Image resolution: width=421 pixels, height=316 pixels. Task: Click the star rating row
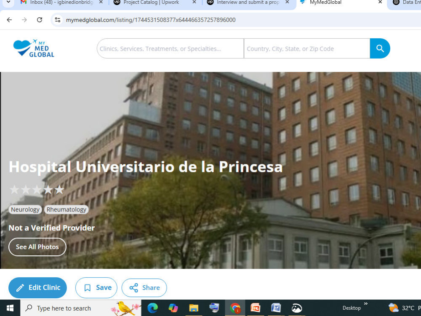click(37, 190)
